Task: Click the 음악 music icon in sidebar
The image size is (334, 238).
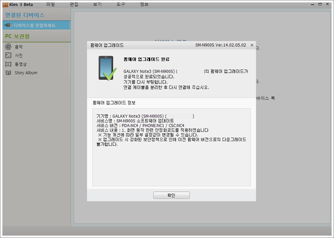Action: [x=8, y=47]
